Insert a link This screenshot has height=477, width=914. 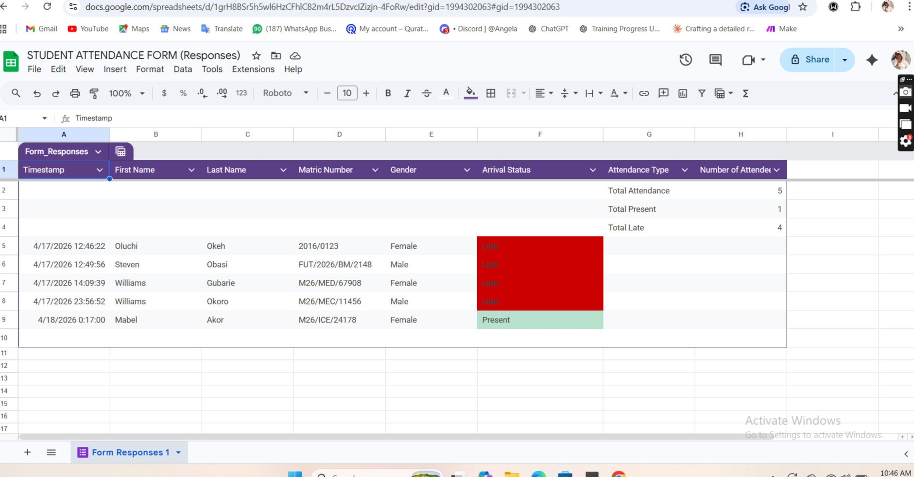(x=644, y=93)
